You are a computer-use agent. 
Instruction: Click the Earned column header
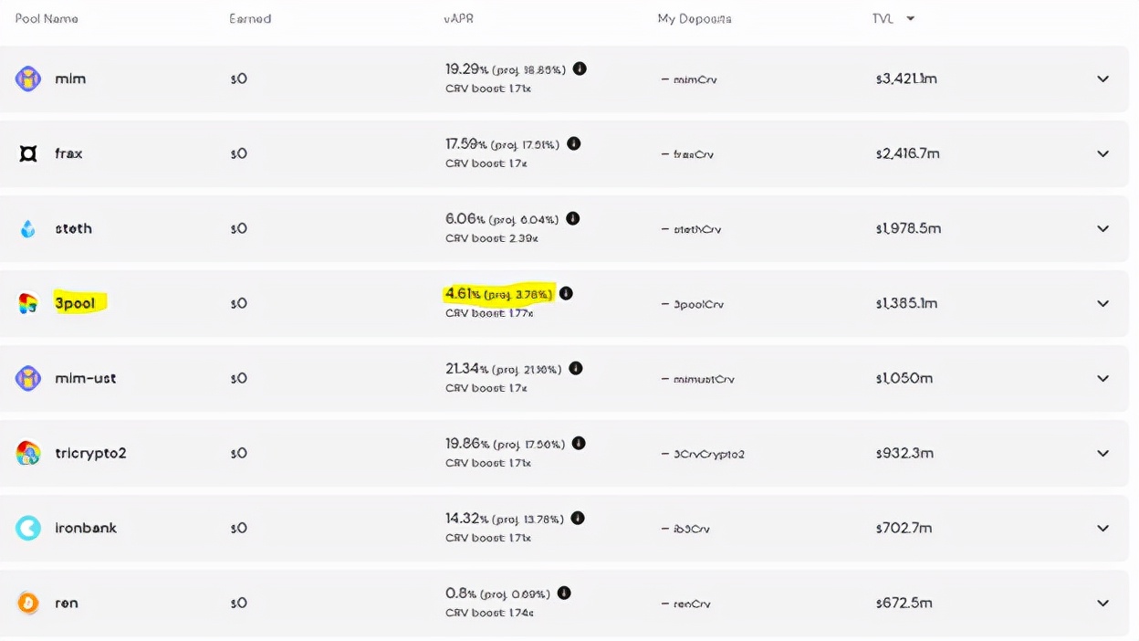click(250, 18)
